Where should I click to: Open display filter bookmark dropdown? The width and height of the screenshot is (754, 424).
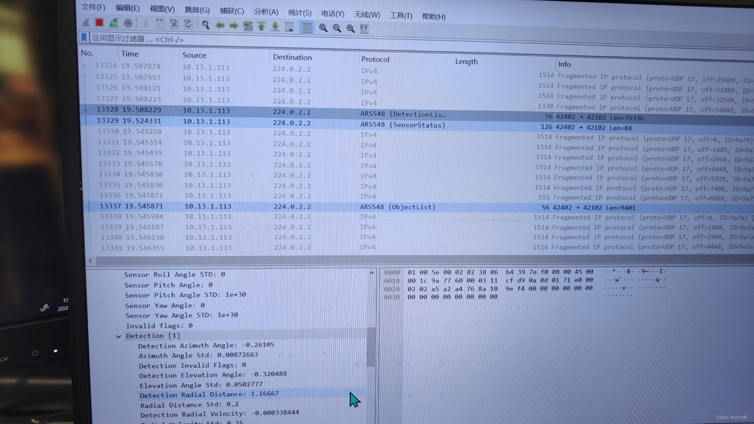(84, 38)
